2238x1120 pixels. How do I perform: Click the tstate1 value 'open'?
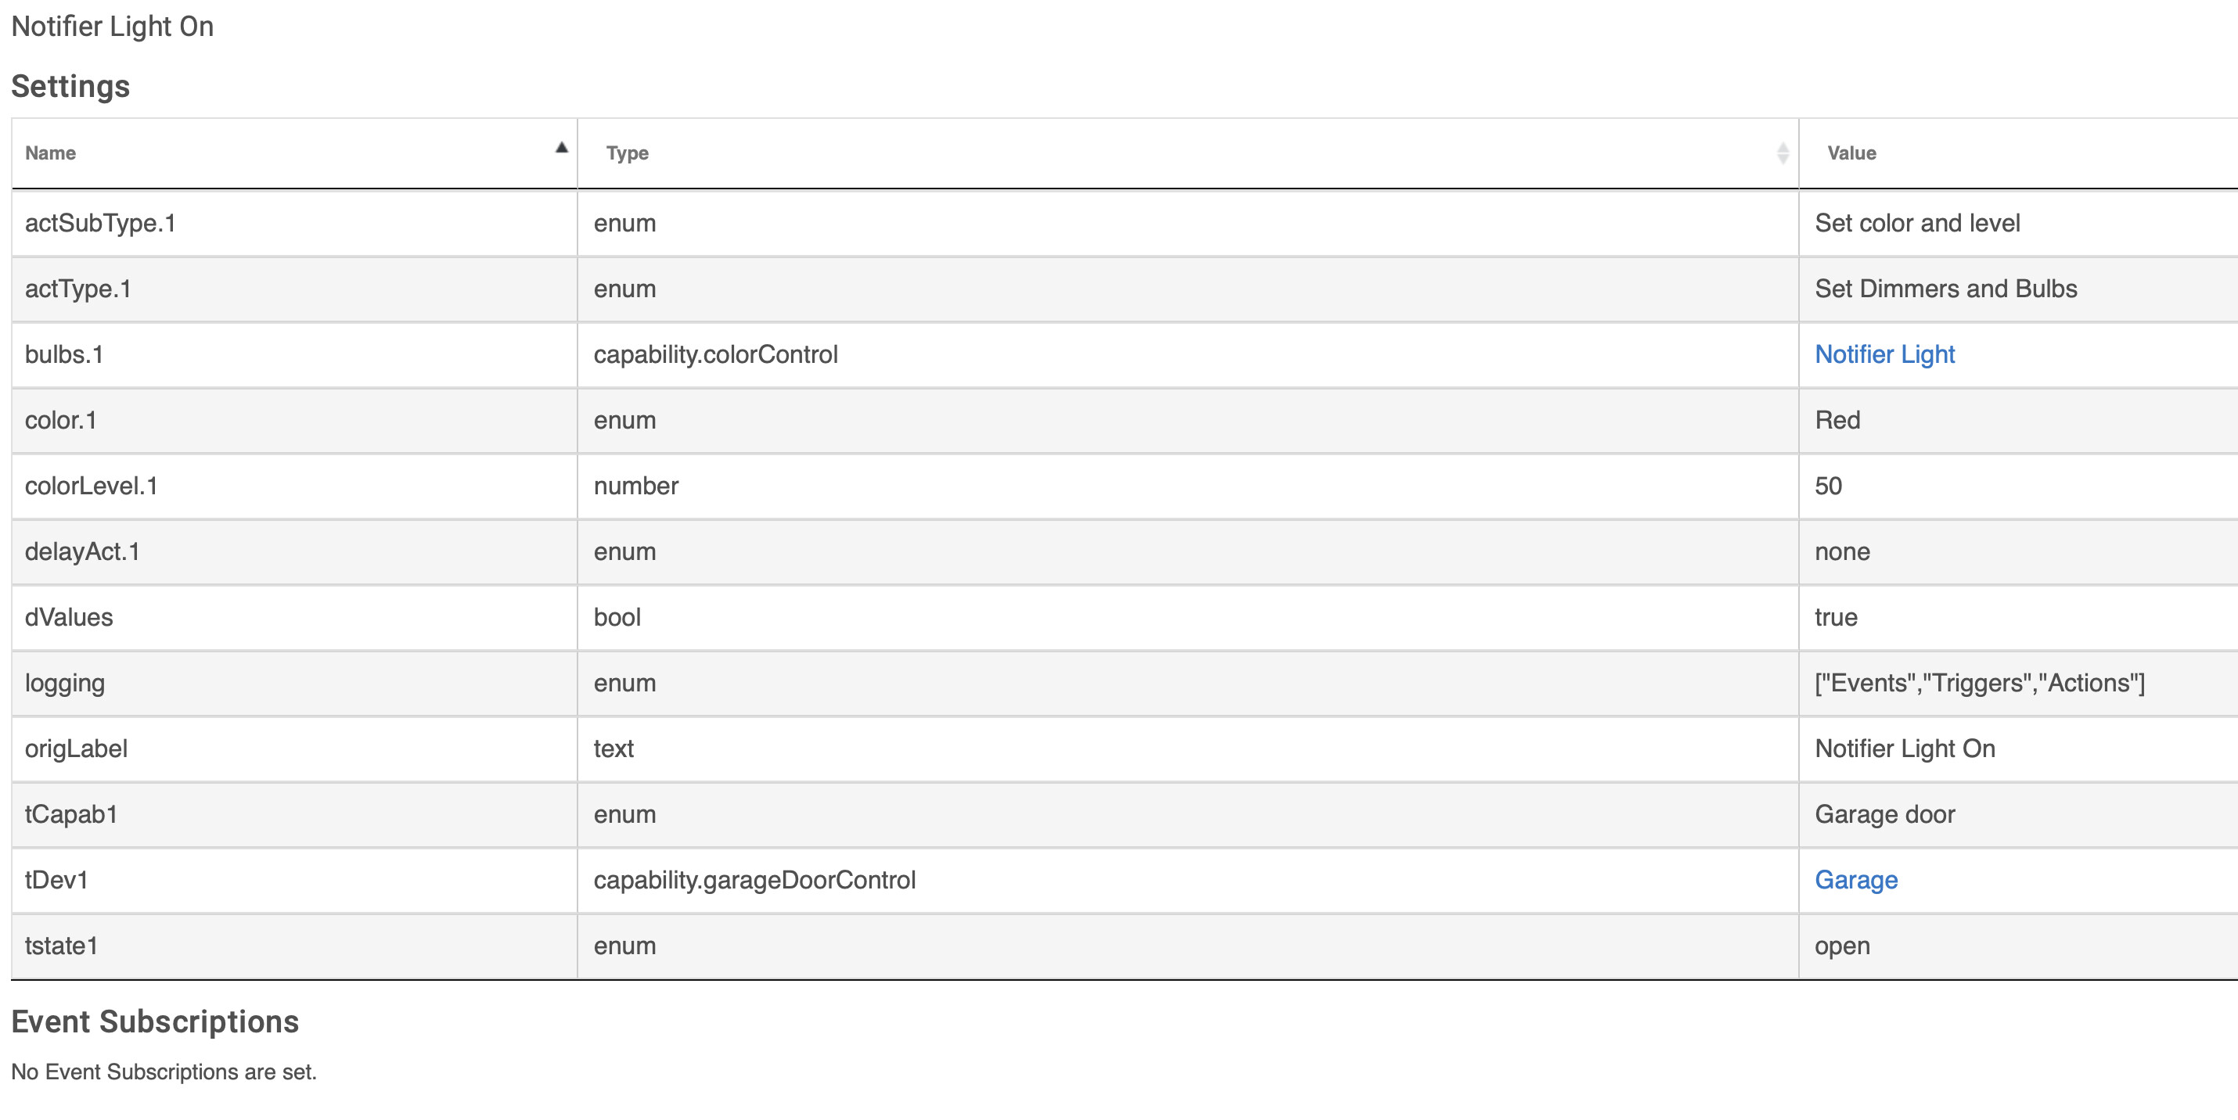point(1842,946)
